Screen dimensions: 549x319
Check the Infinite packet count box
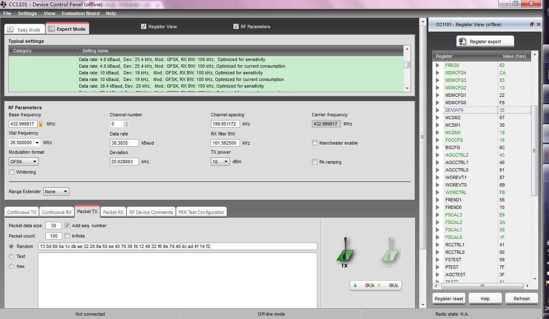(x=67, y=236)
